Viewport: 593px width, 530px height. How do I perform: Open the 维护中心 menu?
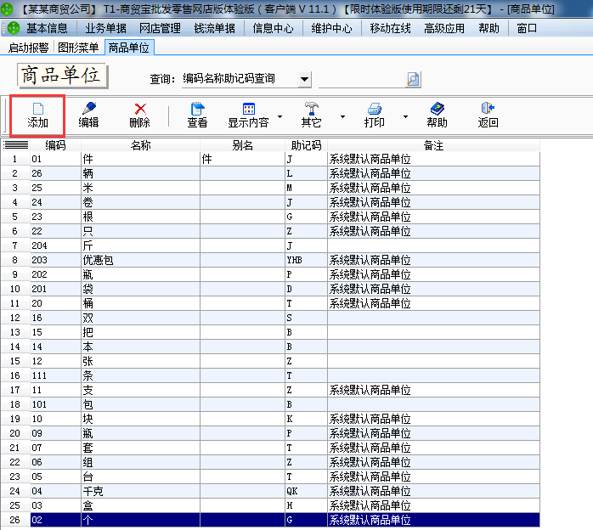(331, 28)
